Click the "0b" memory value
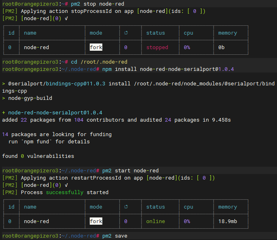Viewport: 277px width, 240px height. [222, 48]
